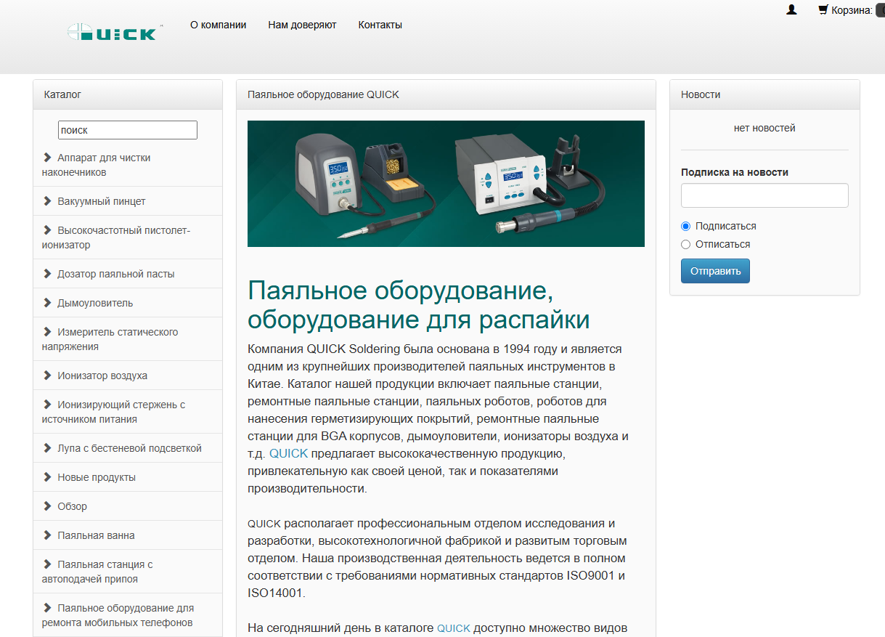Click the catalog search field
Screen dimensions: 885x637
tap(128, 130)
